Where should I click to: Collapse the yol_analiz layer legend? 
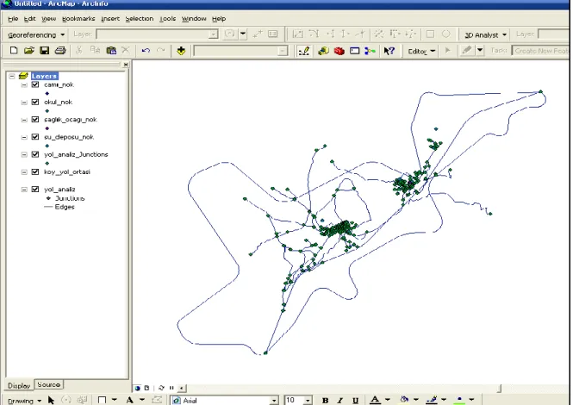click(24, 190)
